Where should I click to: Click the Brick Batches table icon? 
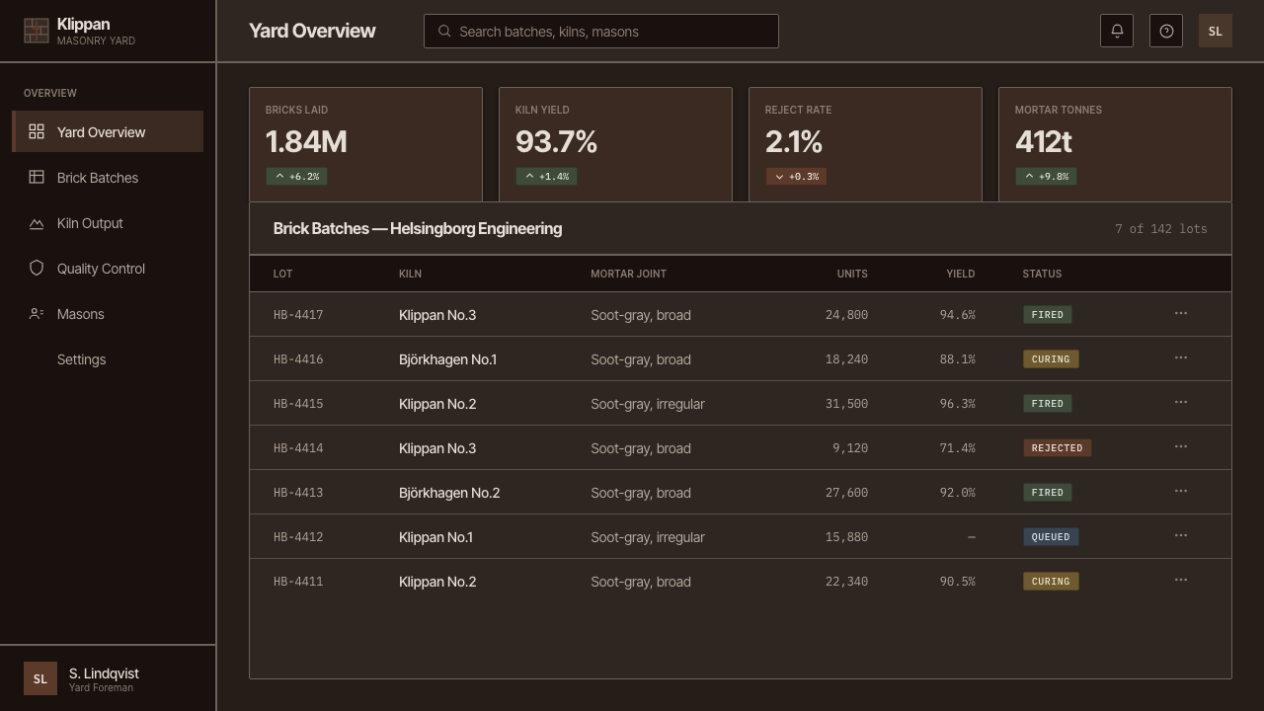tap(37, 177)
